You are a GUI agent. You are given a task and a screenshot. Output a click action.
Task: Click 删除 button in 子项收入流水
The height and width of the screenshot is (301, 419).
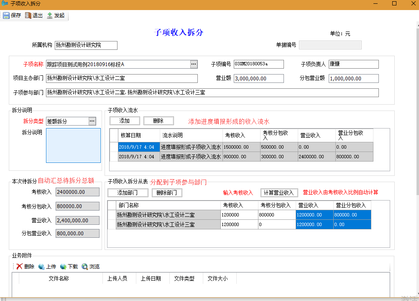(x=158, y=121)
